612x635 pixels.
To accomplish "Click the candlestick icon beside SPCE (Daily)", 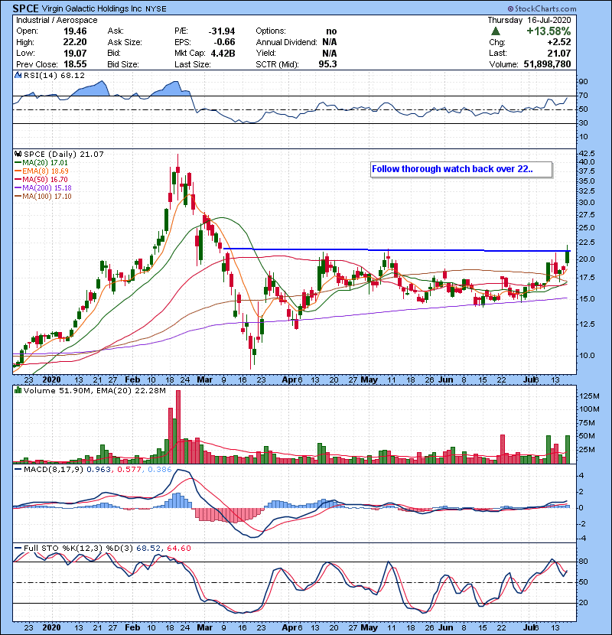I will pyautogui.click(x=18, y=155).
